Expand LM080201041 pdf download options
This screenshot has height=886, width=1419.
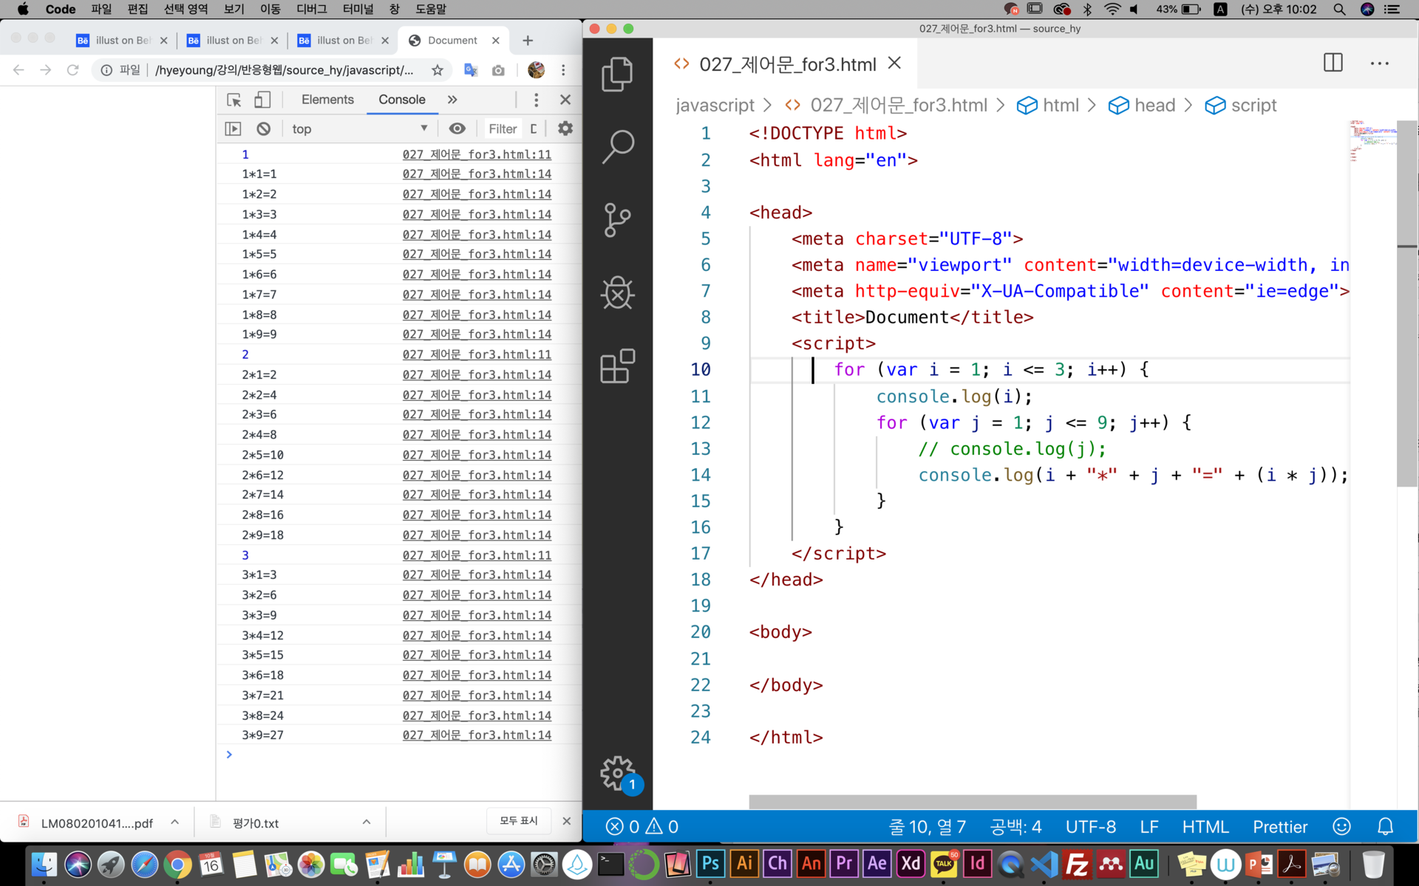tap(175, 822)
